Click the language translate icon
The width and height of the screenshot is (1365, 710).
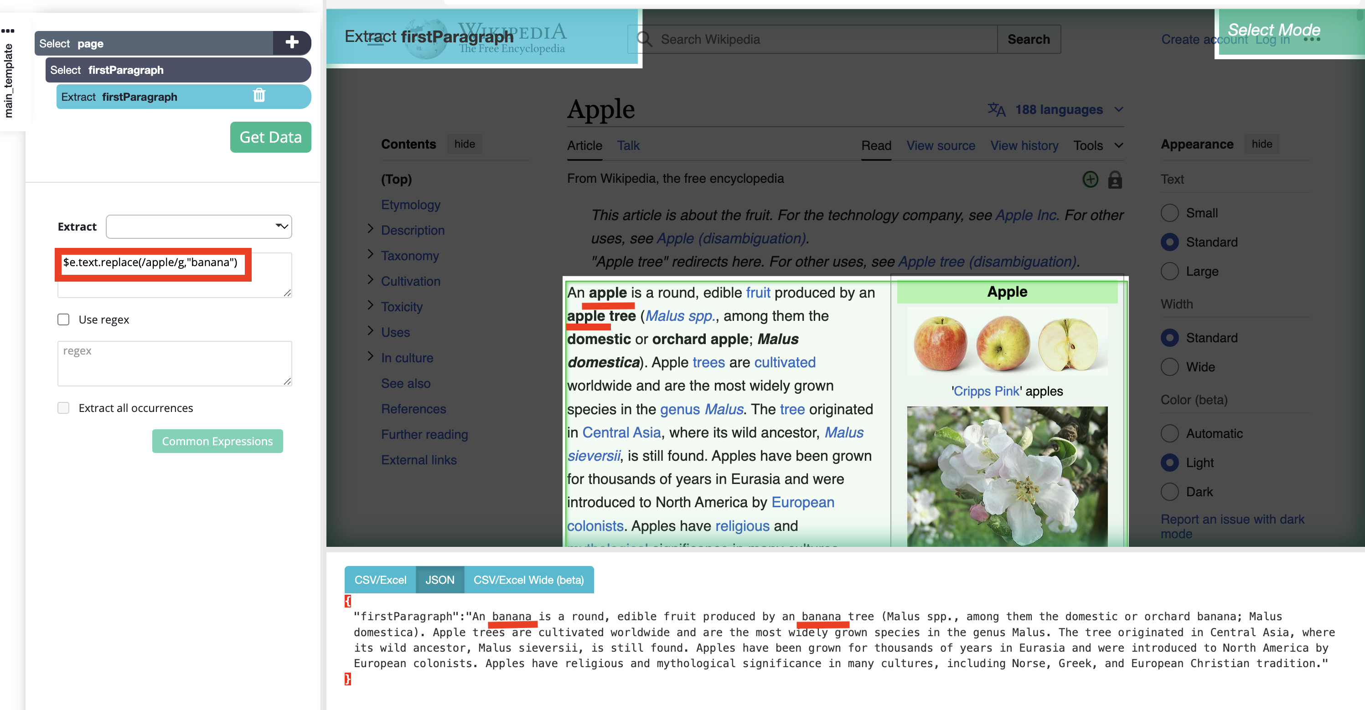click(x=996, y=109)
